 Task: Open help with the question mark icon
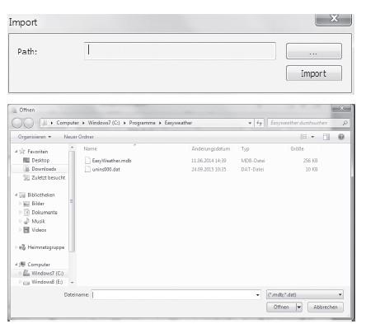(341, 137)
